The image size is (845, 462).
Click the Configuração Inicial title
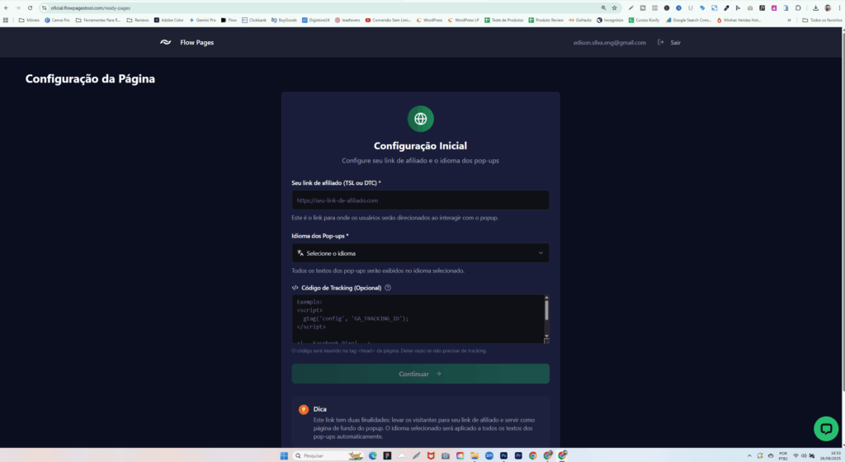[x=420, y=146]
